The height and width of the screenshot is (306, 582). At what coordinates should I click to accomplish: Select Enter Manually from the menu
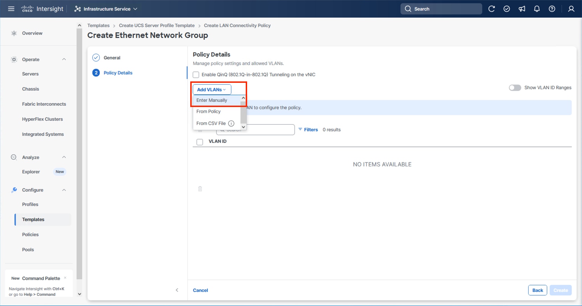coord(212,100)
